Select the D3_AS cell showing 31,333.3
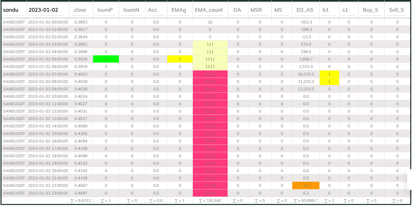This screenshot has width=412, height=206. (306, 82)
